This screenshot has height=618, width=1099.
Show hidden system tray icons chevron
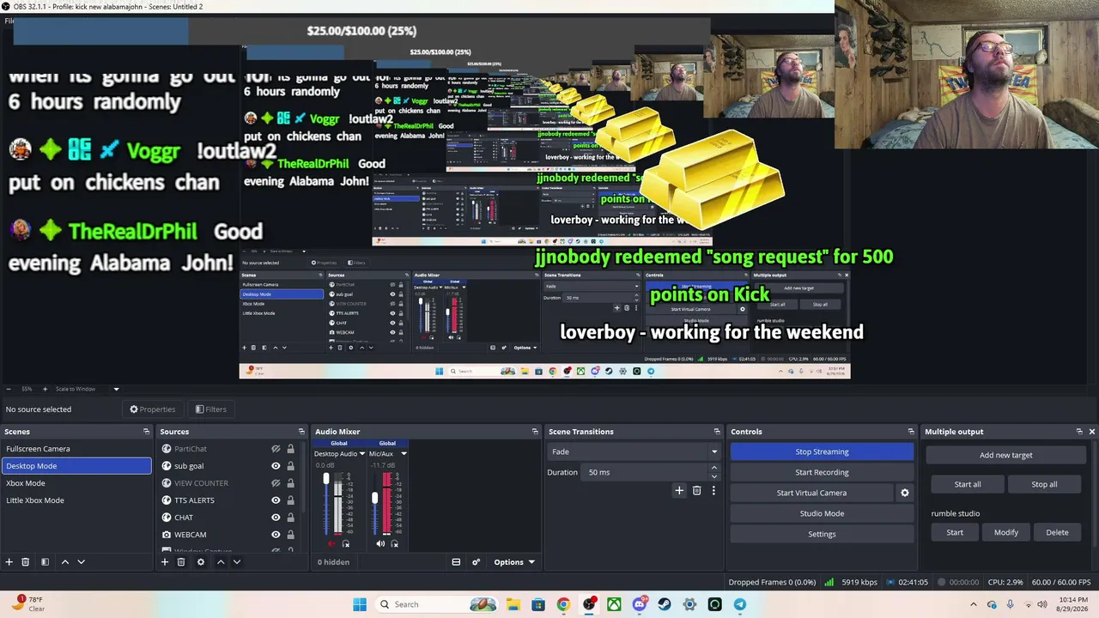coord(973,604)
